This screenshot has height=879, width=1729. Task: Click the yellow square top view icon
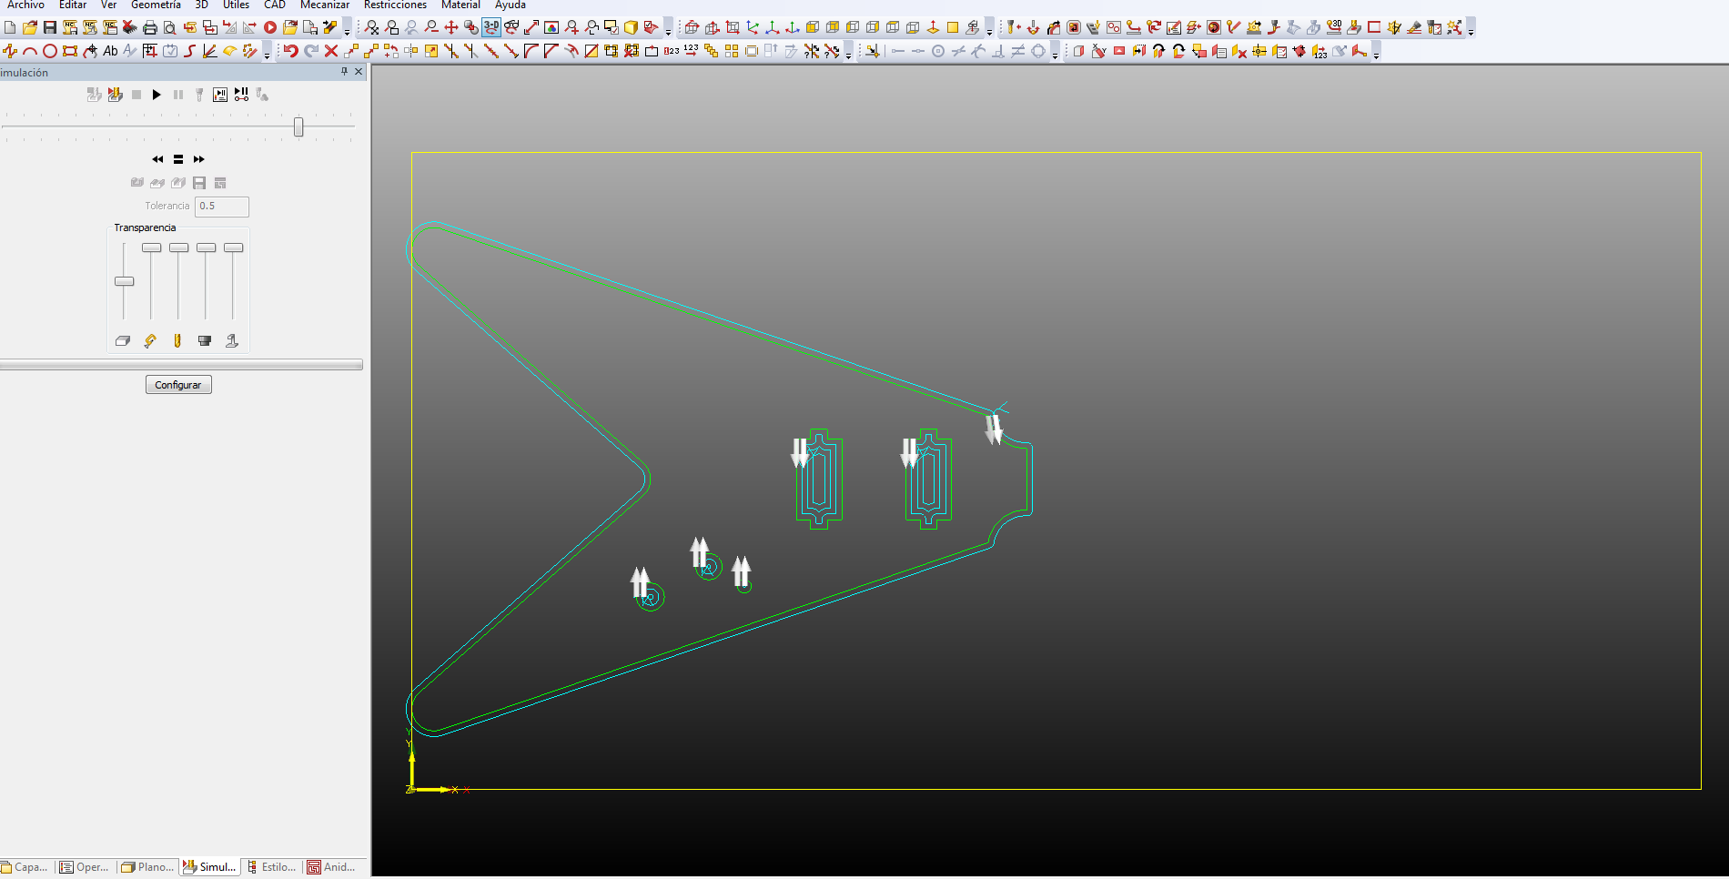tap(953, 27)
